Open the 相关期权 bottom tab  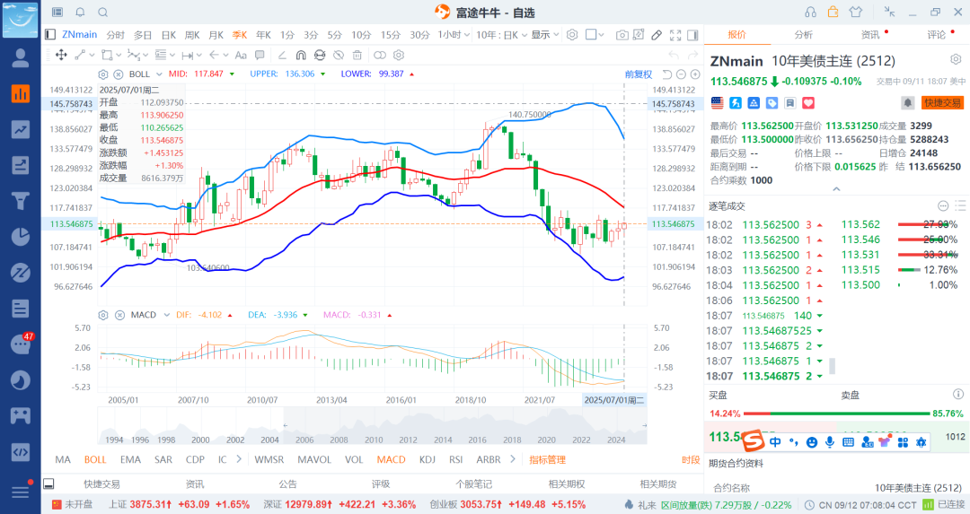[566, 484]
